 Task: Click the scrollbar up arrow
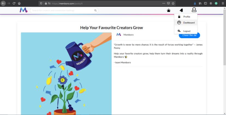(x=225, y=8)
